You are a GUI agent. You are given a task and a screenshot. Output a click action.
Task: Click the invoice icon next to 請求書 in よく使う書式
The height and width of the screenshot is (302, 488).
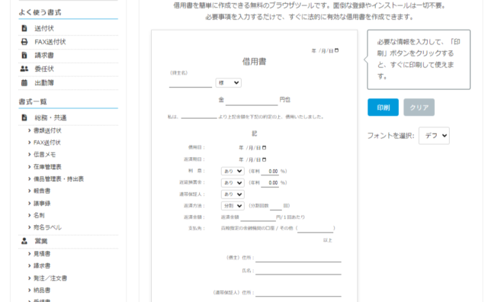24,55
